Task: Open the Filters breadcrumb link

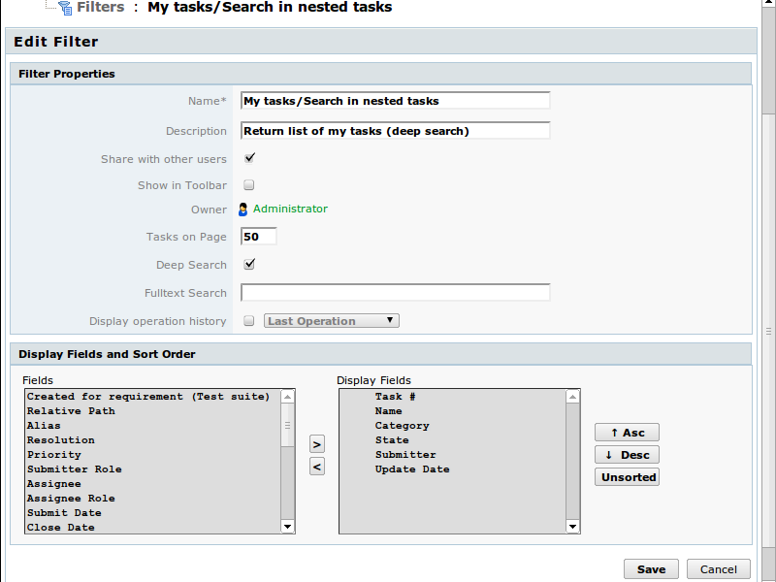Action: [101, 7]
